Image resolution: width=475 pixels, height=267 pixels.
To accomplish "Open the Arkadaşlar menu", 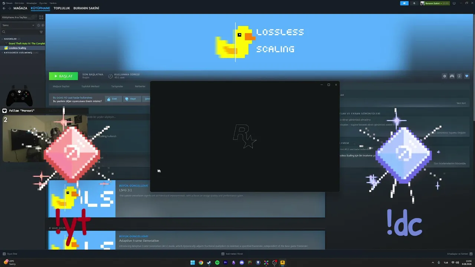I will 32,3.
